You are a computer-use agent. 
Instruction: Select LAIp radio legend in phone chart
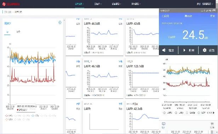179,113
